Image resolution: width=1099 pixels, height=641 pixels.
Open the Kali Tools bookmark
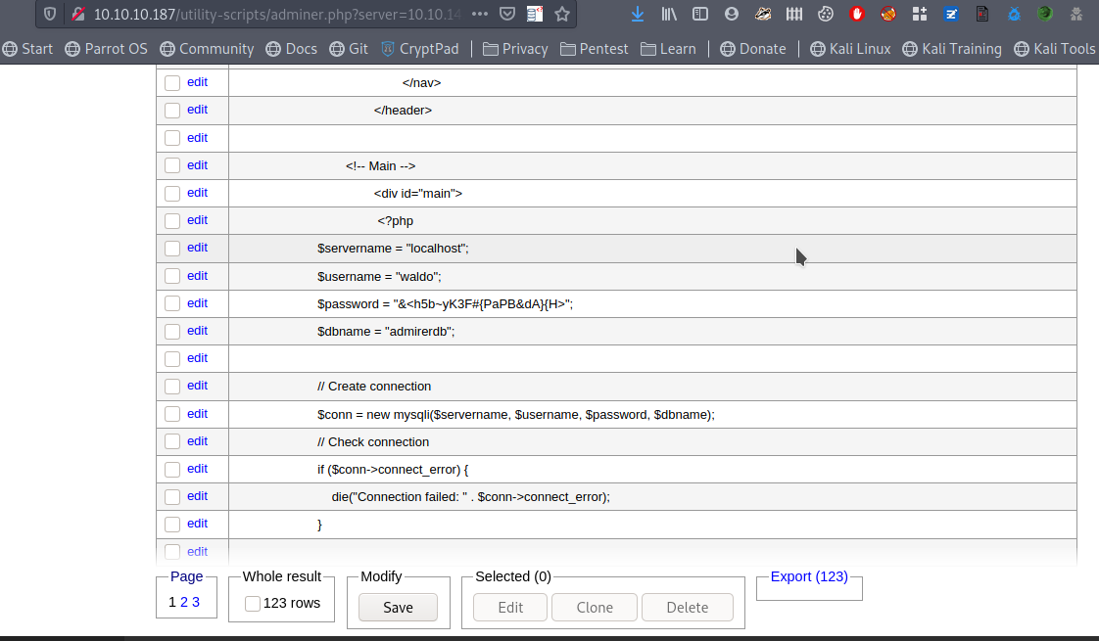pyautogui.click(x=1054, y=49)
